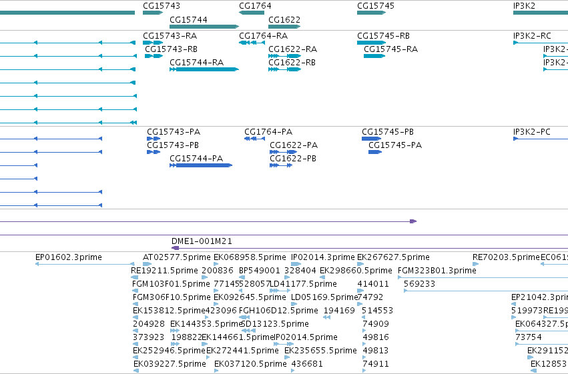568x374 pixels.
Task: Click the EK153812.5prime EST label
Action: coord(169,311)
